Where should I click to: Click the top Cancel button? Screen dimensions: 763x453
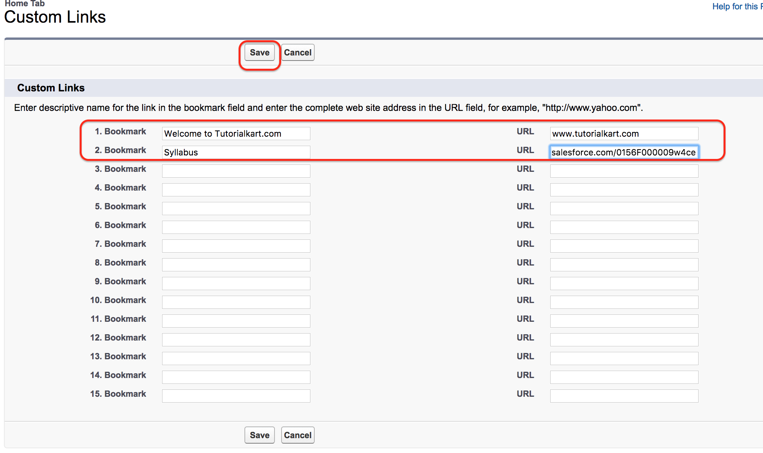pos(298,52)
